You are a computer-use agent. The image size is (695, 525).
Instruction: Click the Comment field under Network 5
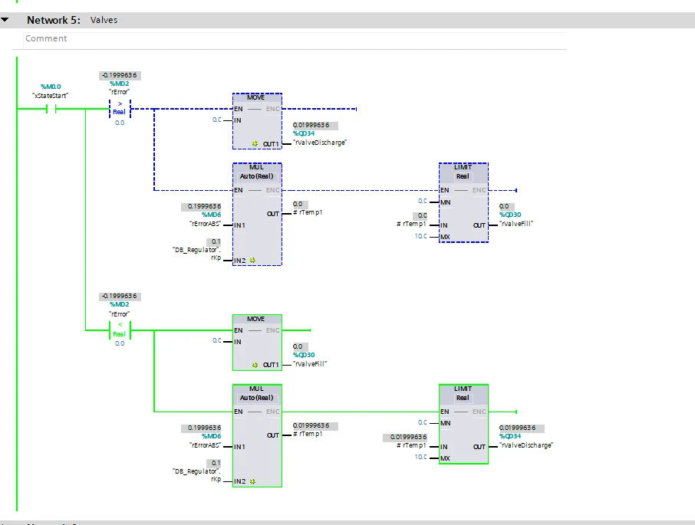(295, 38)
